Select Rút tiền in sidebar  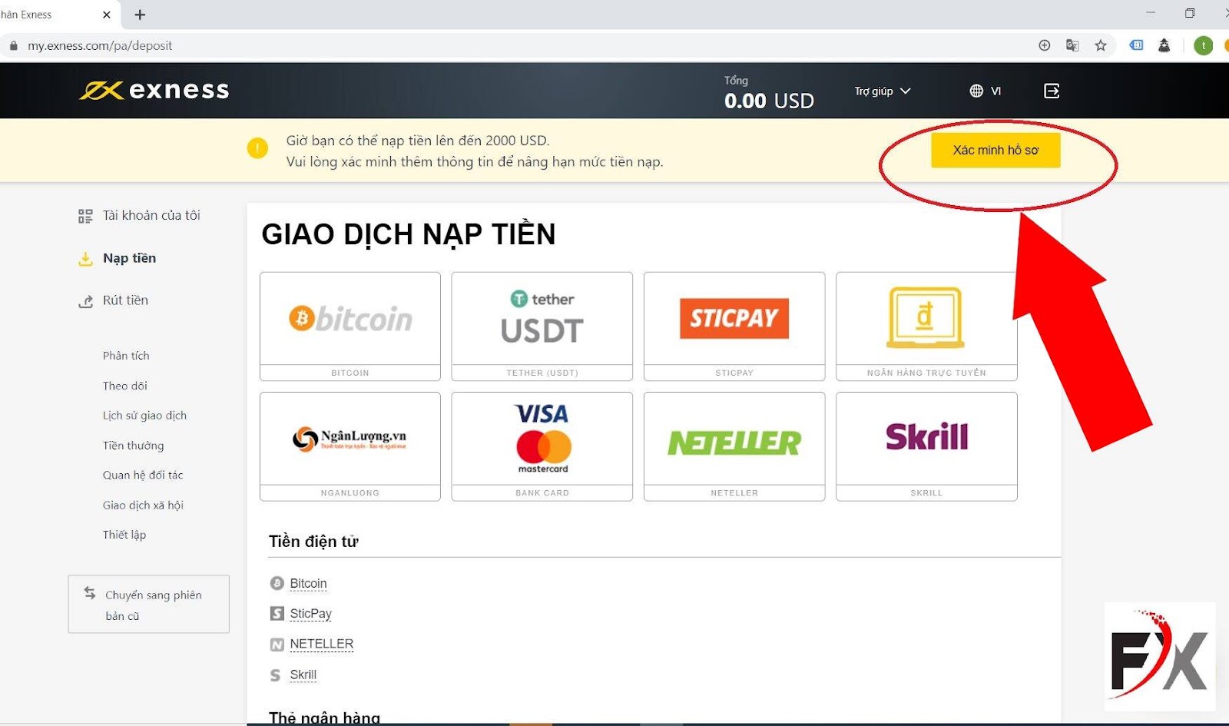(125, 300)
